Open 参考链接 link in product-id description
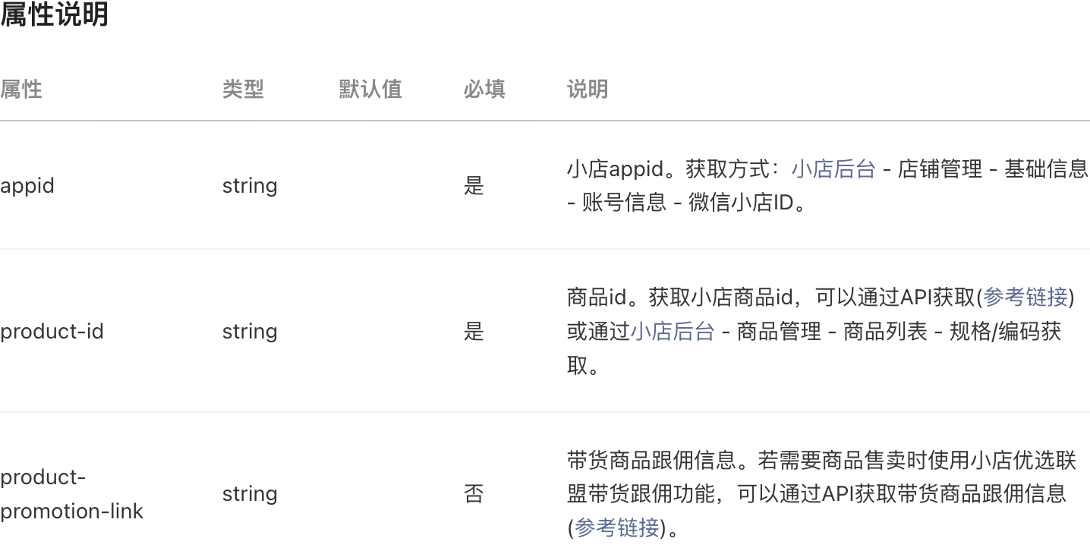The height and width of the screenshot is (551, 1090). click(1025, 297)
